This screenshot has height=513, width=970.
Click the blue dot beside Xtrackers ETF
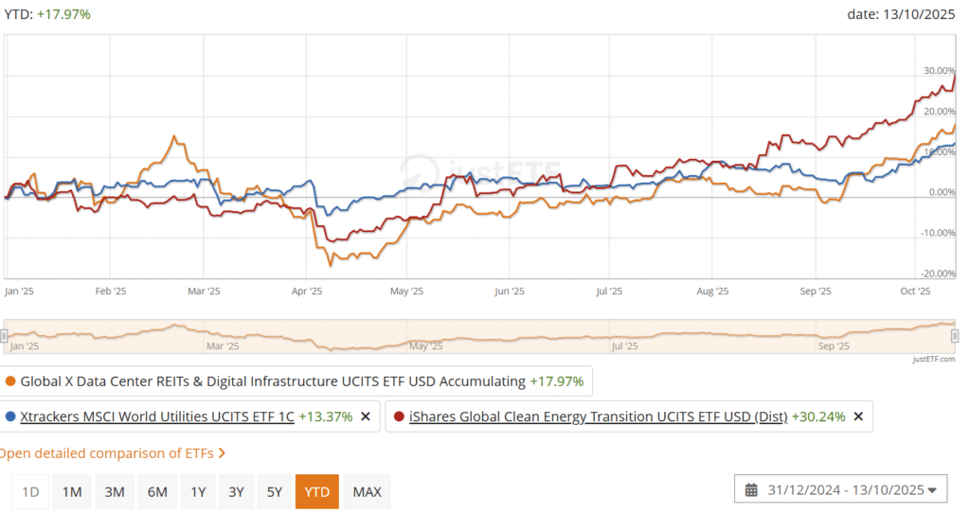(10, 416)
